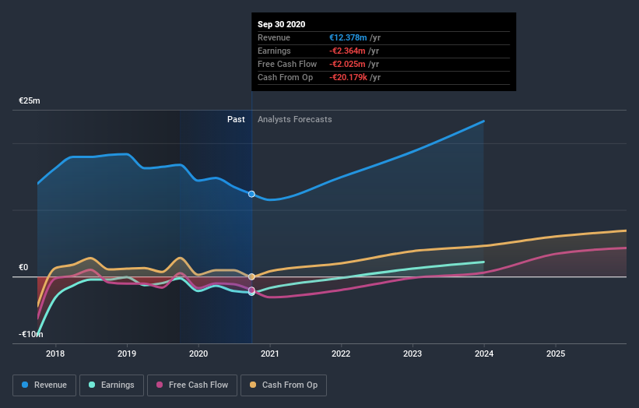
Task: Click the Analysts Forecasts label
Action: pyautogui.click(x=295, y=119)
